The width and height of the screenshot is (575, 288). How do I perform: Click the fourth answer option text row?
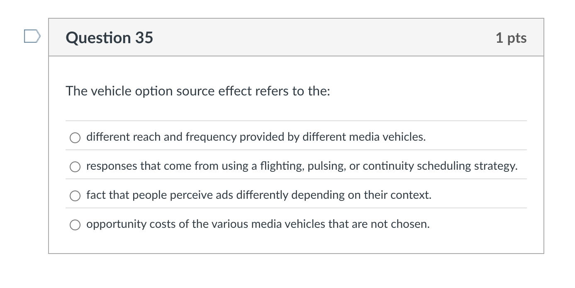(x=257, y=224)
